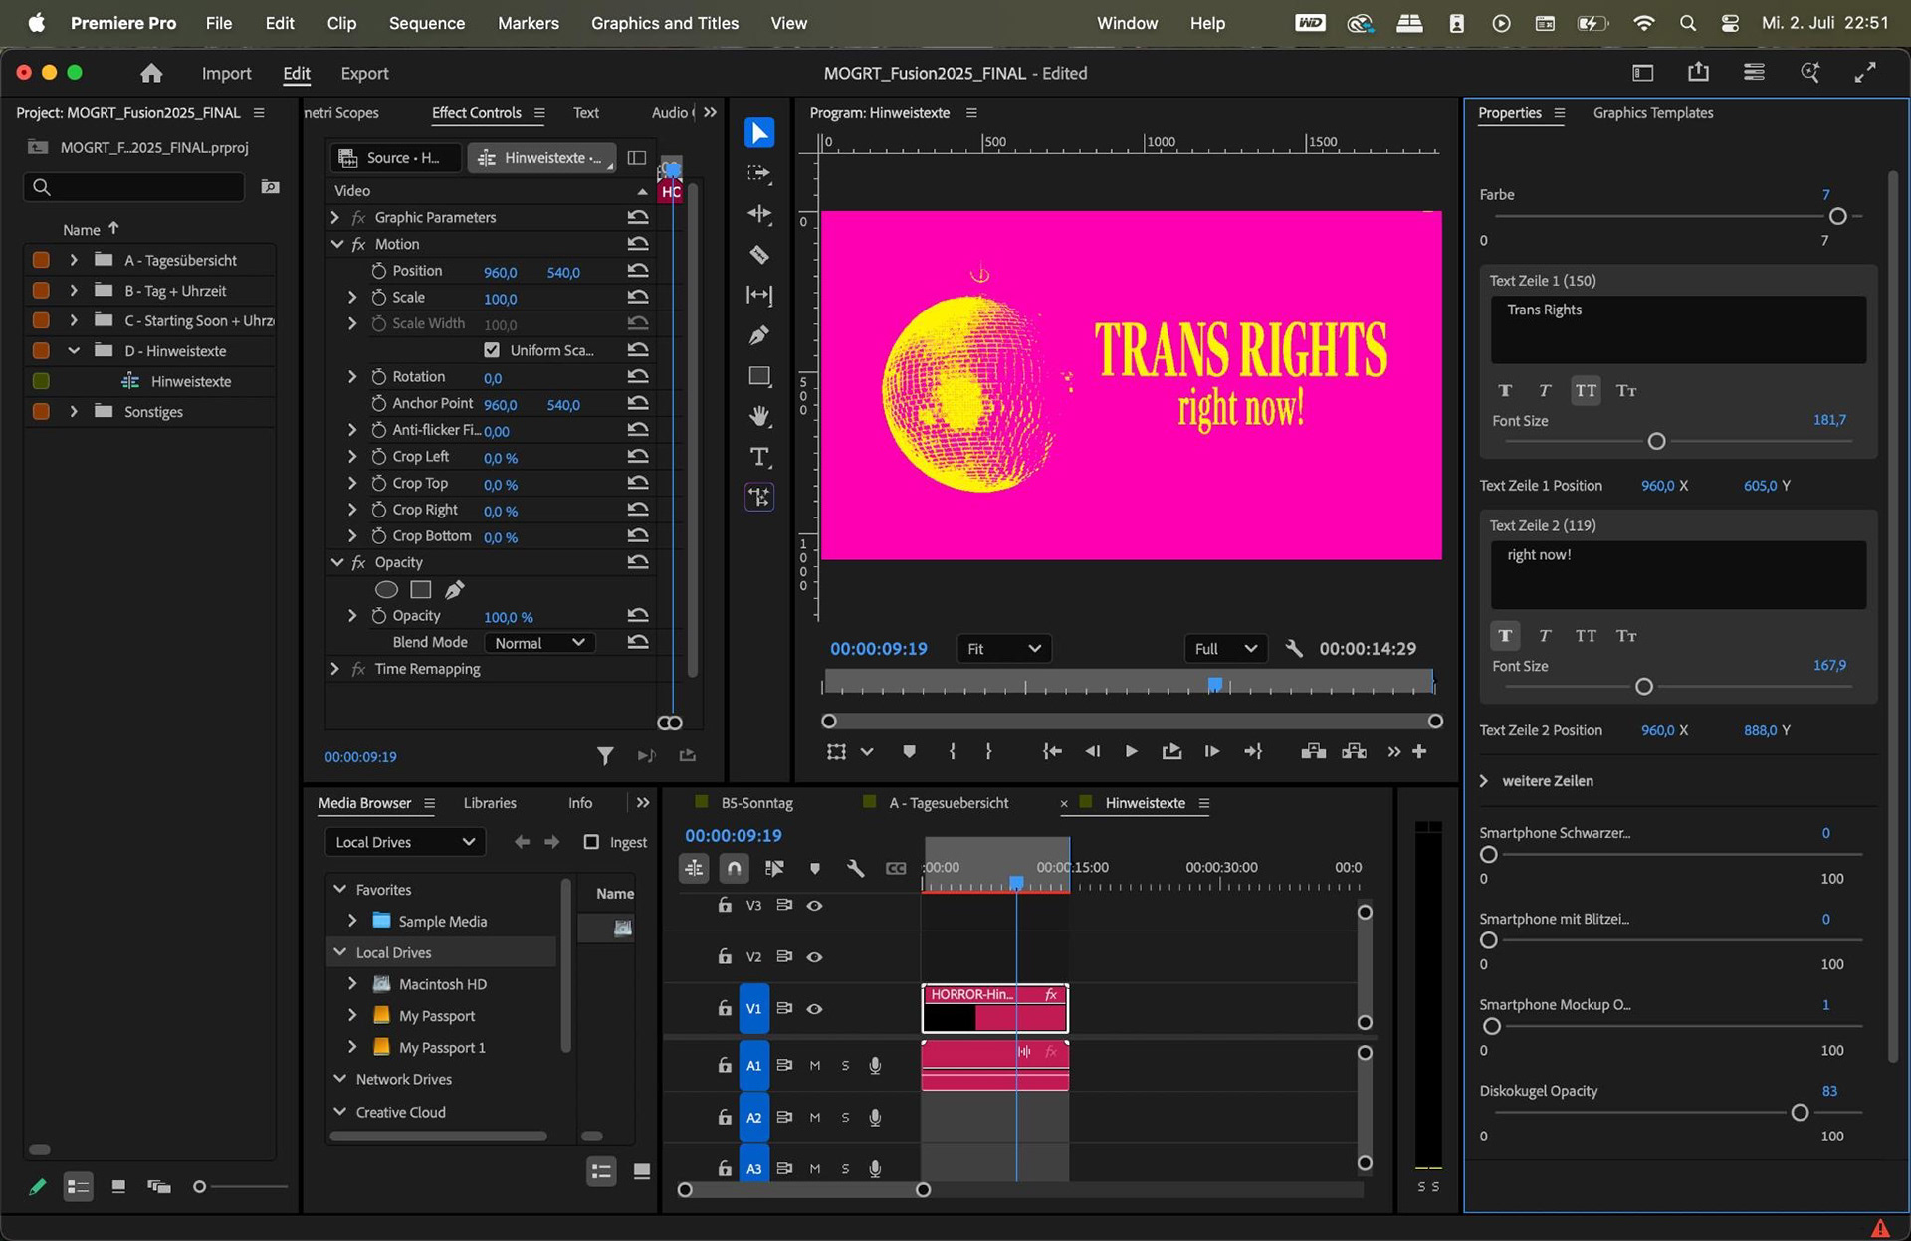
Task: Toggle Linked Selection in timeline
Action: pyautogui.click(x=774, y=868)
